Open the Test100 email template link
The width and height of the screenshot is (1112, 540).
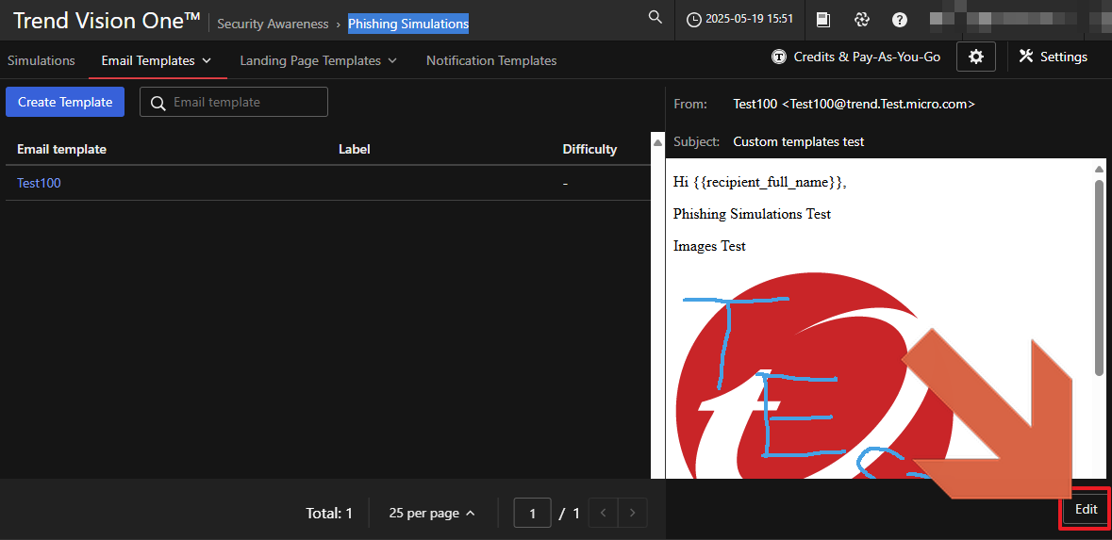[39, 183]
